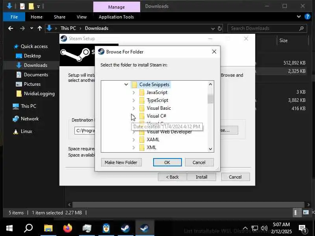Open the Home ribbon tab
This screenshot has height=236, width=315.
37,17
